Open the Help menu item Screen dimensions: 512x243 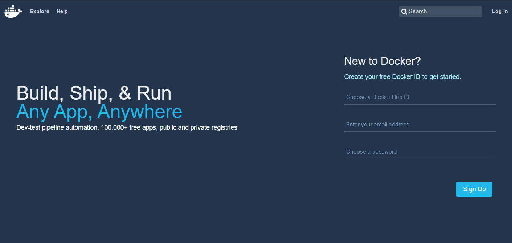pyautogui.click(x=62, y=11)
